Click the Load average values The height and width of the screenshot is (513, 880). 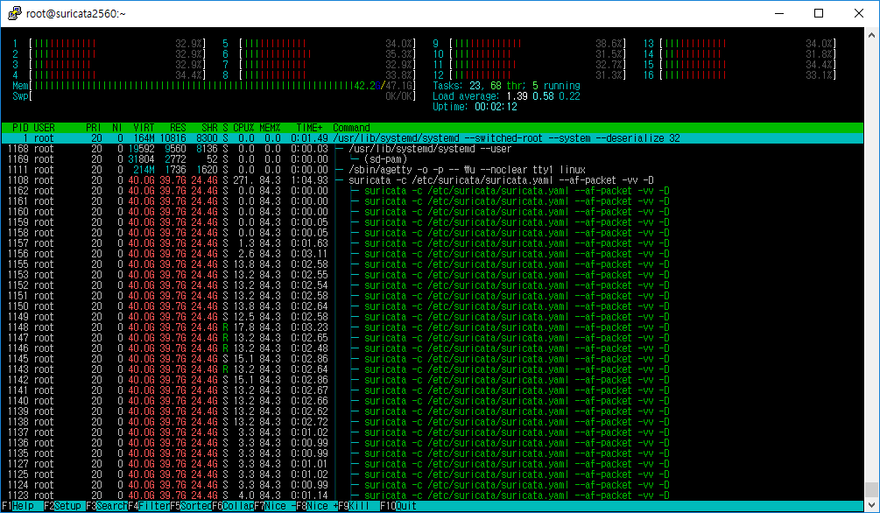point(543,96)
